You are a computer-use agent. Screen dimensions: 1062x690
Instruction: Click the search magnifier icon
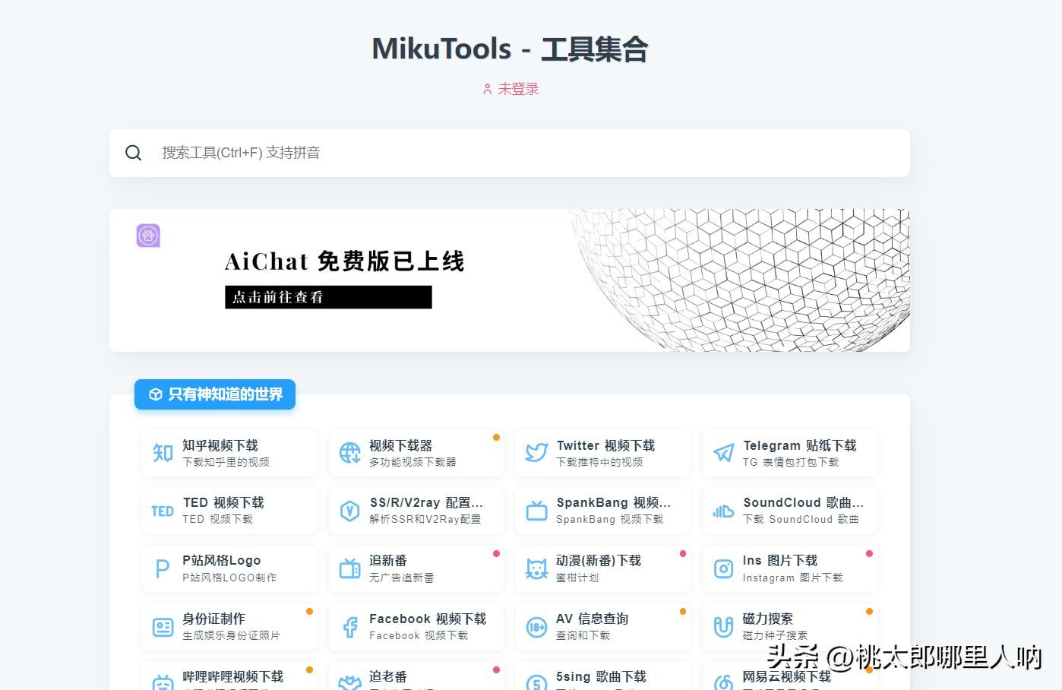point(134,154)
